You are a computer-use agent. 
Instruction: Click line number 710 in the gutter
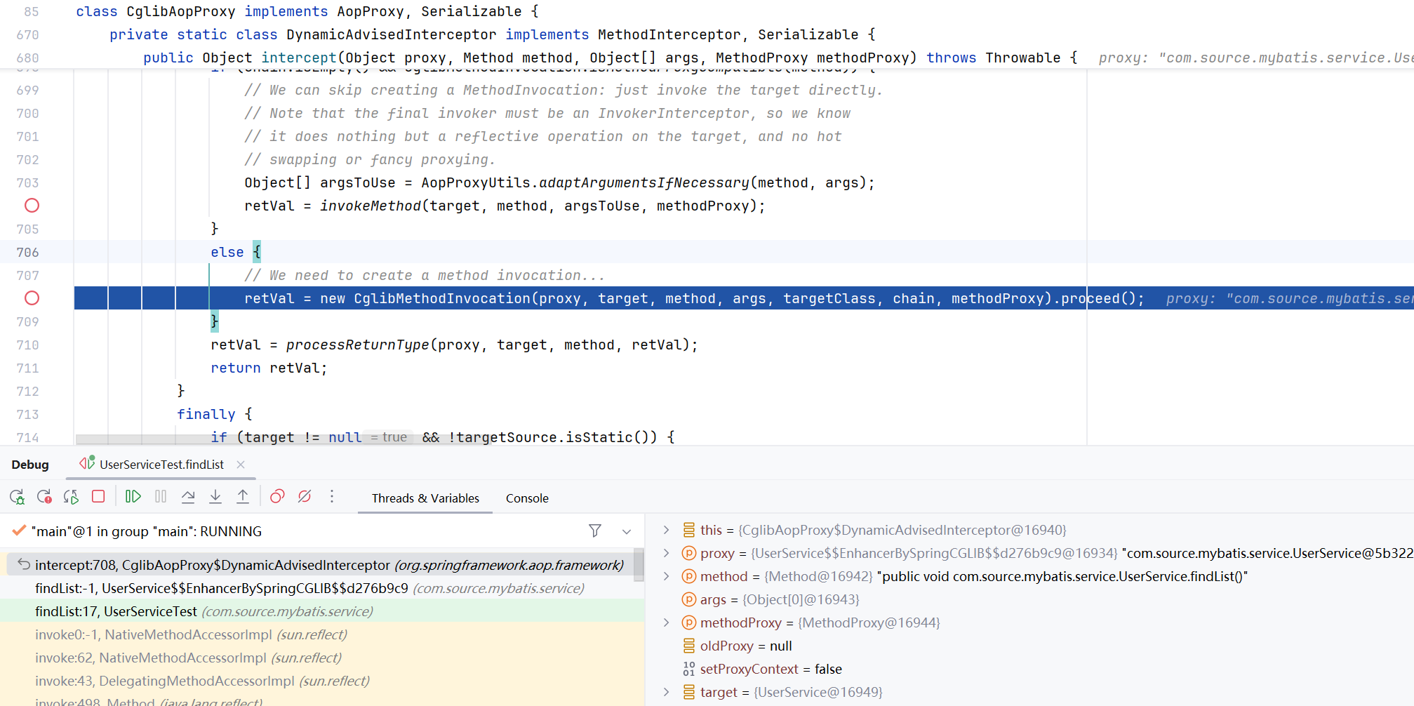click(x=28, y=345)
